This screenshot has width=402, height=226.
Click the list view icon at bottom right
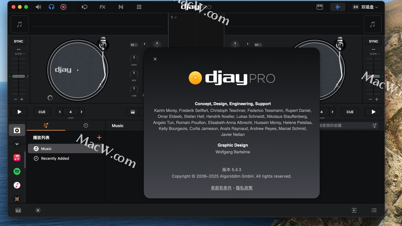click(374, 210)
